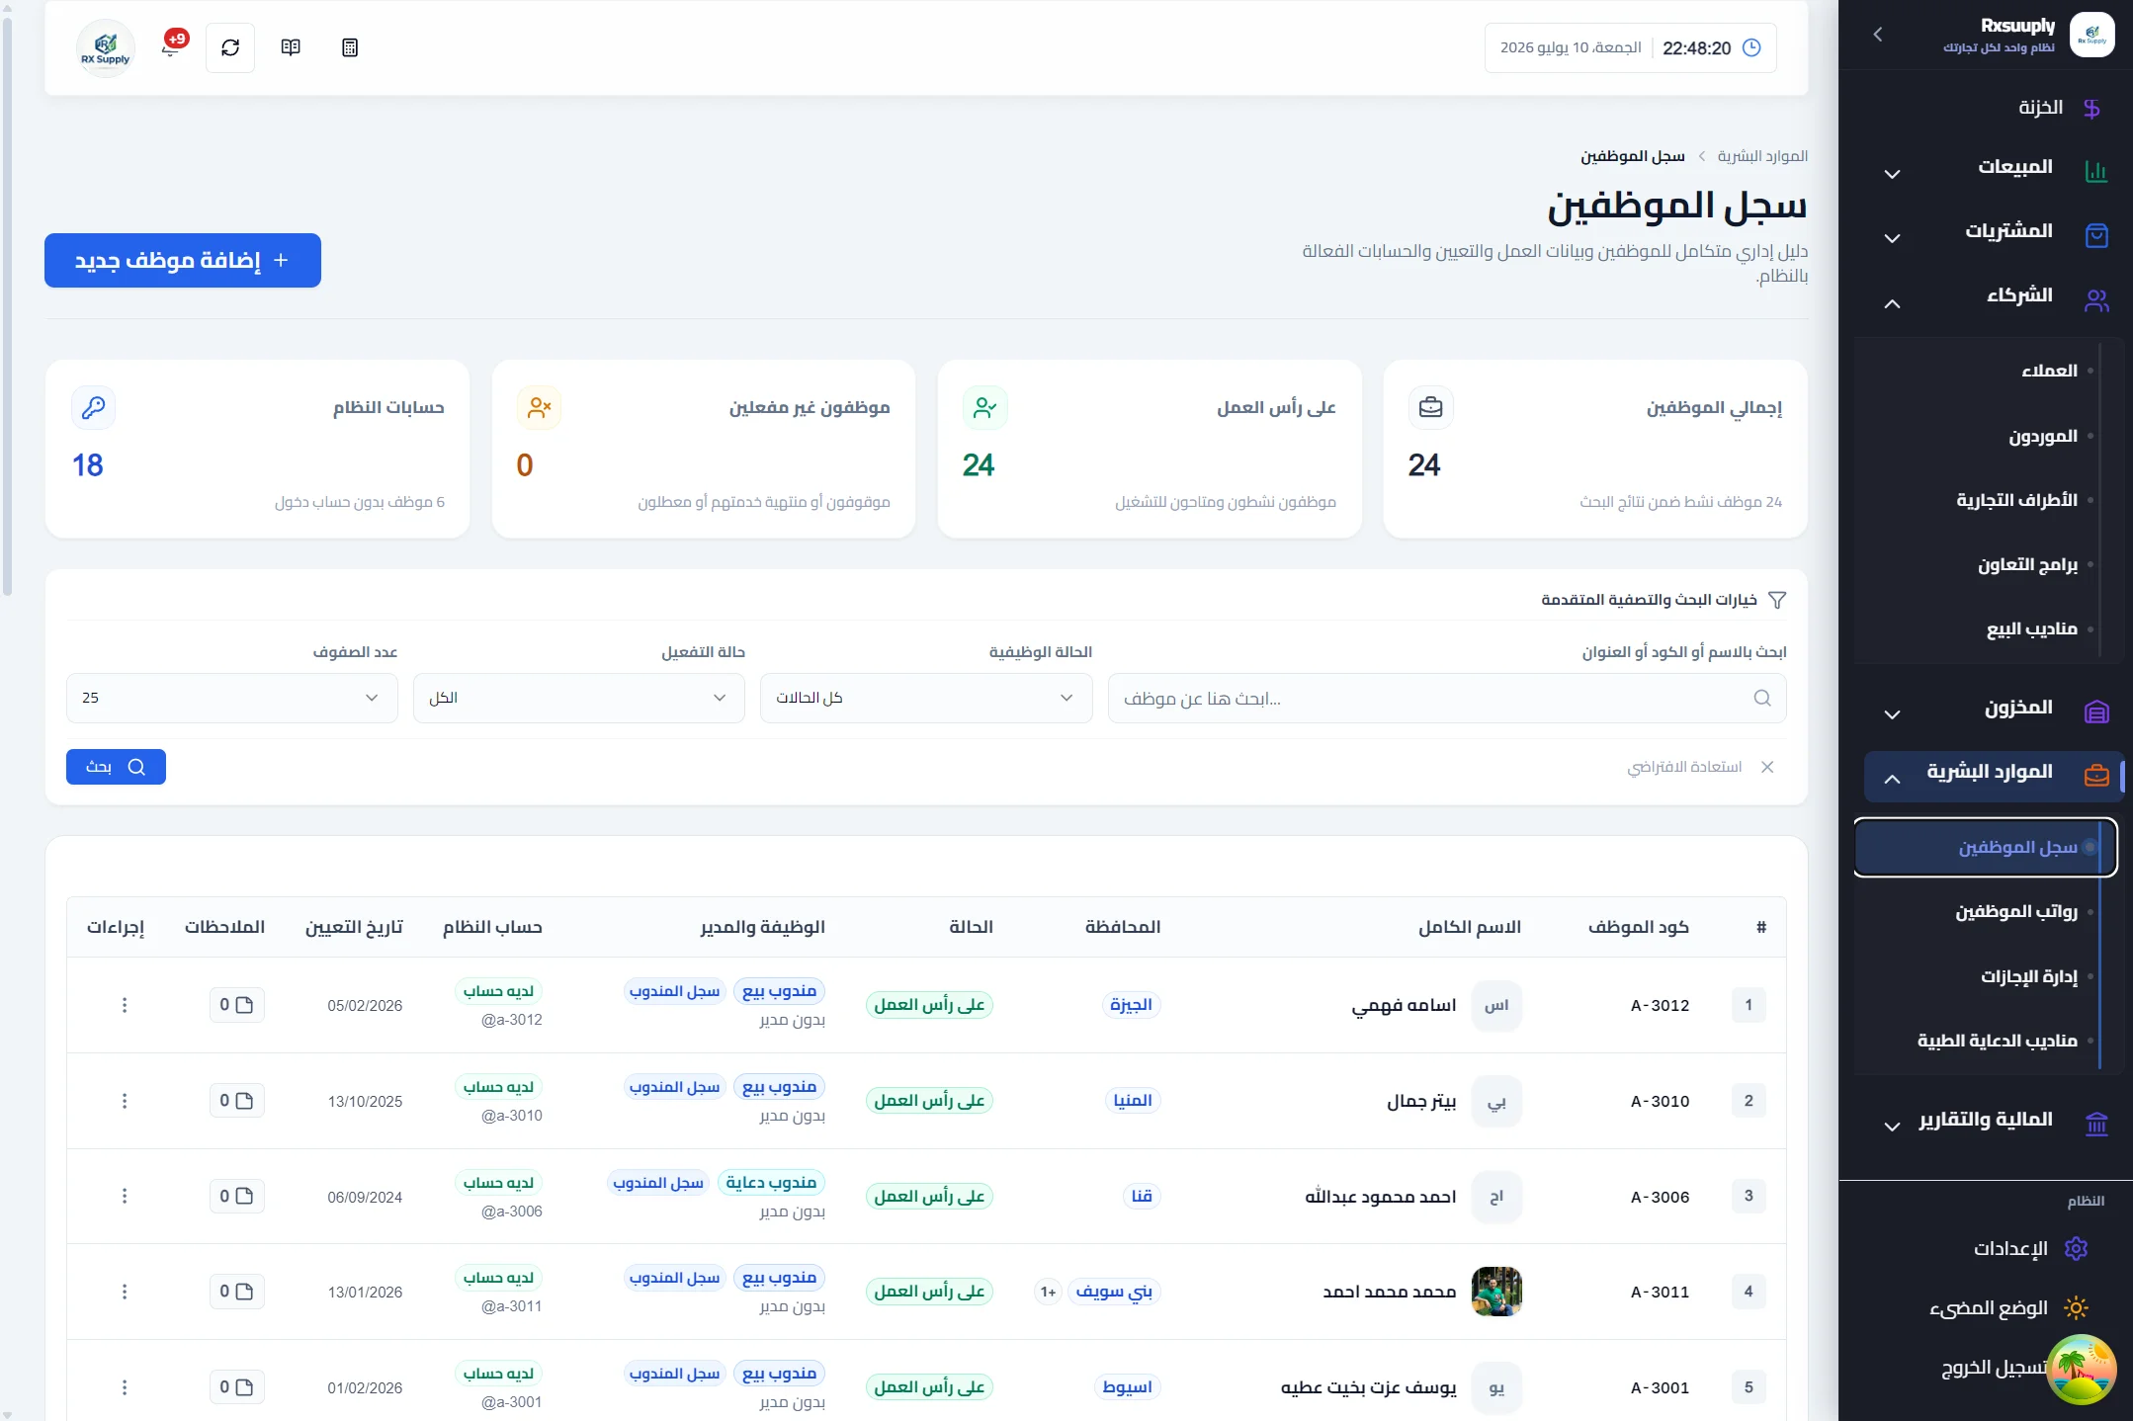
Task: Open الموردون in the sidebar
Action: (x=2042, y=436)
